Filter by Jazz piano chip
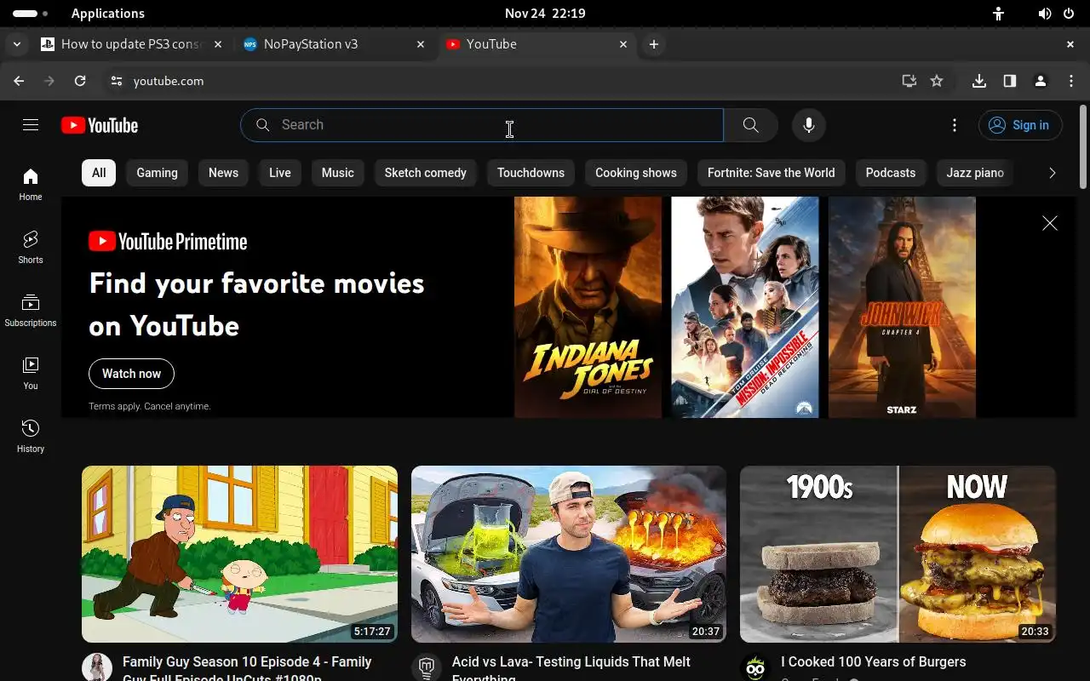1090x681 pixels. point(975,173)
